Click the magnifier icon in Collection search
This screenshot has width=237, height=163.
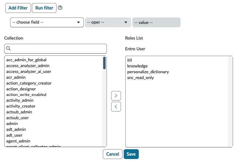[9, 48]
